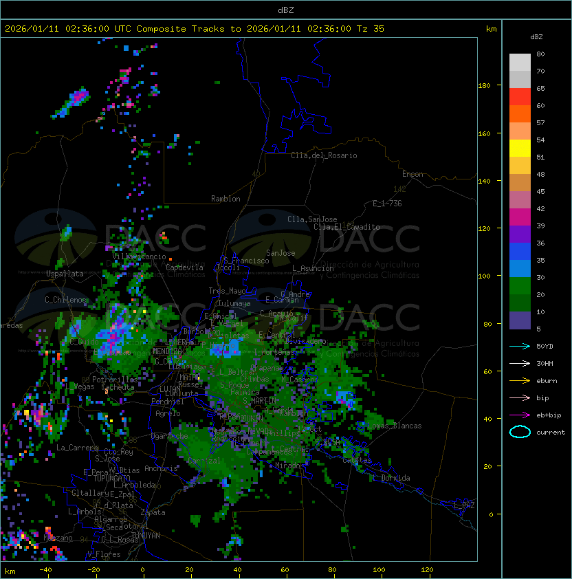The image size is (572, 579).
Task: Click the 'L_Dormida' label on map
Action: (x=391, y=478)
